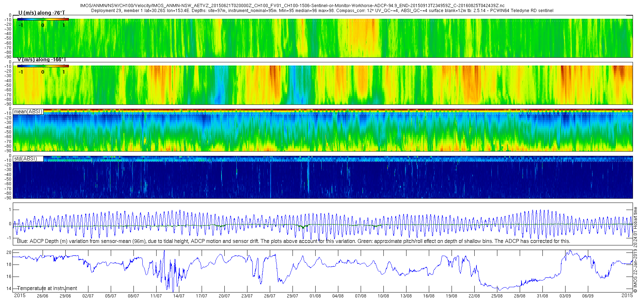Click the 14/07 date tick label
The width and height of the screenshot is (639, 301).
179,296
